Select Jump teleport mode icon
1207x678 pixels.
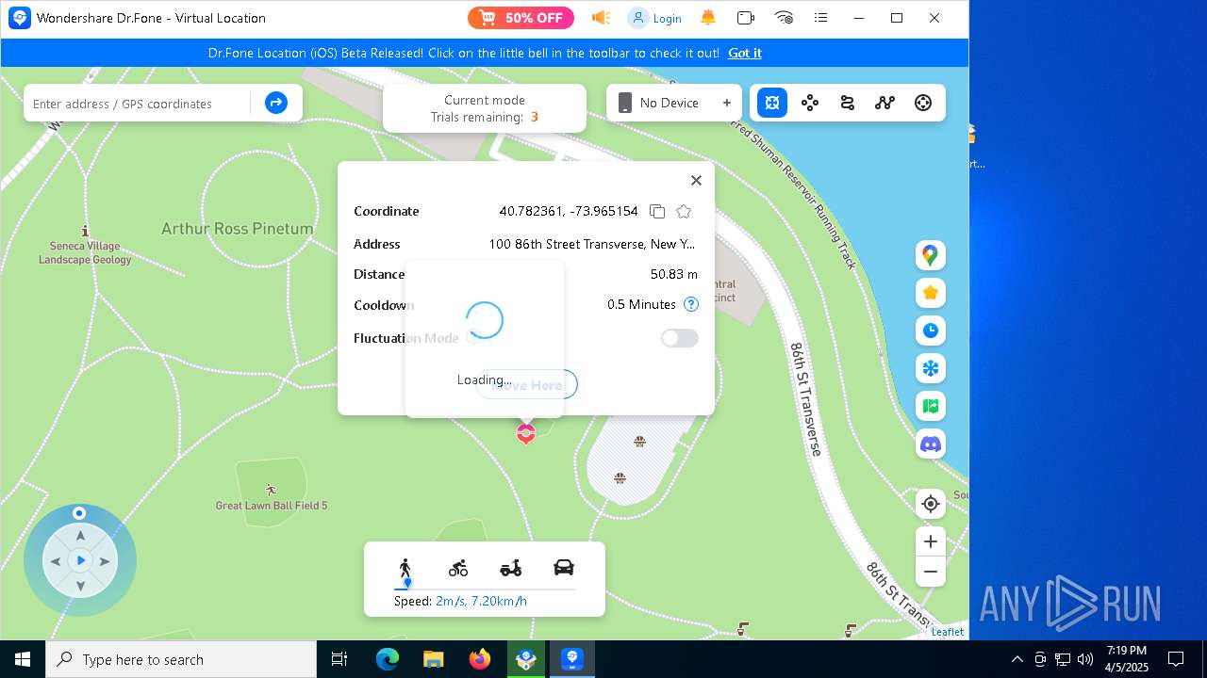point(885,103)
